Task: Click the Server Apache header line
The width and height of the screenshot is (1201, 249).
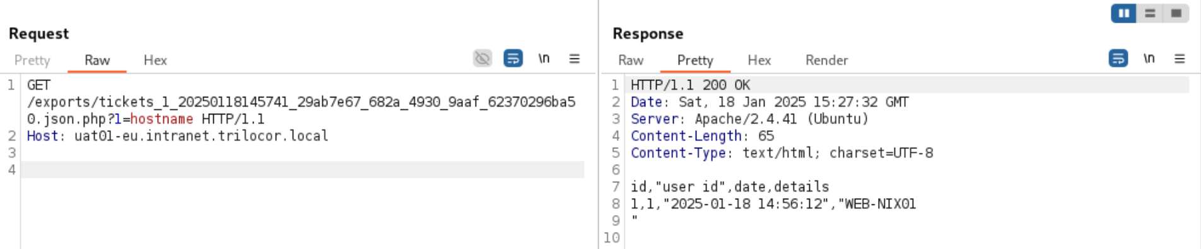Action: pyautogui.click(x=749, y=119)
